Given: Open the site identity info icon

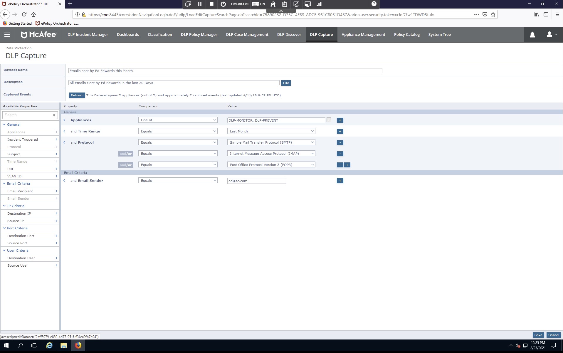Looking at the screenshot, I should (77, 14).
